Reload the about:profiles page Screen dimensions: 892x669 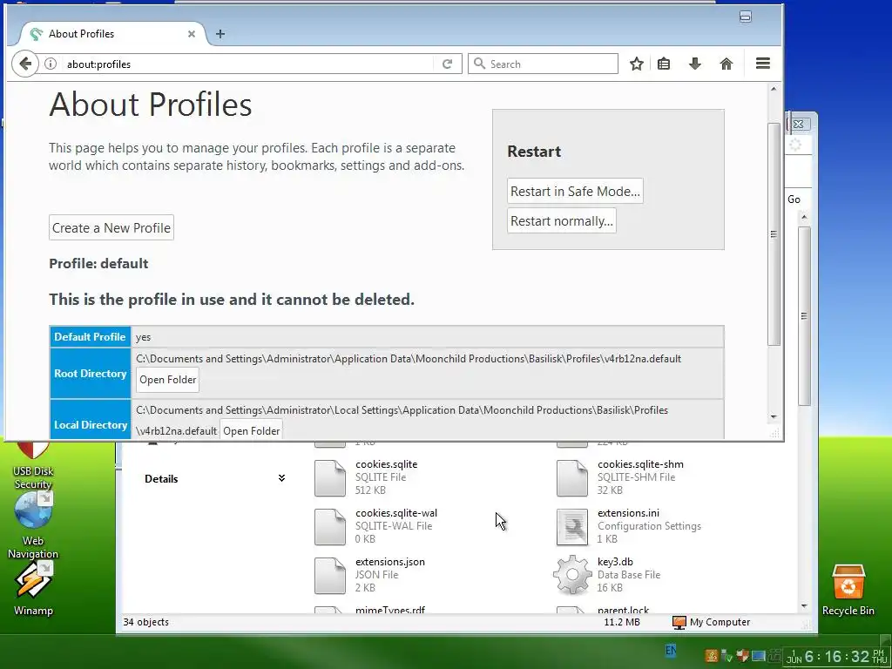pos(447,64)
